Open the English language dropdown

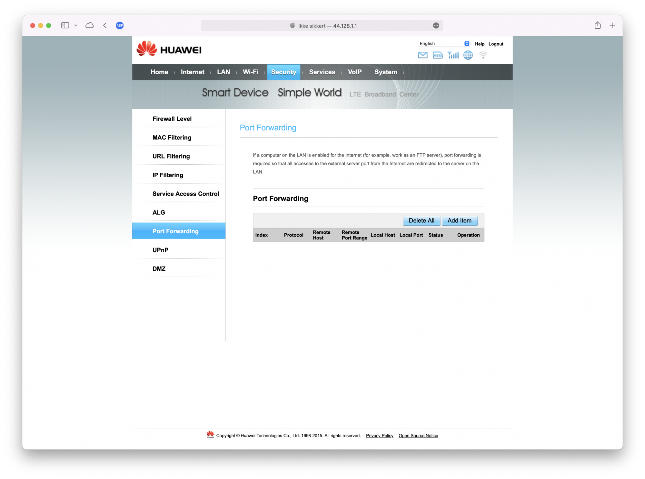tap(444, 44)
